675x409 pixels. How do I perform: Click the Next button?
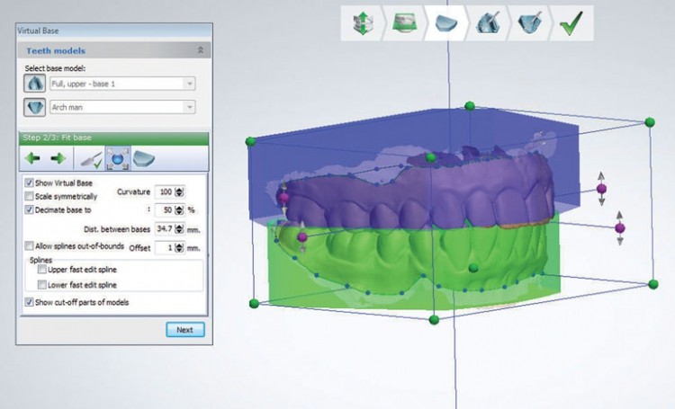185,330
